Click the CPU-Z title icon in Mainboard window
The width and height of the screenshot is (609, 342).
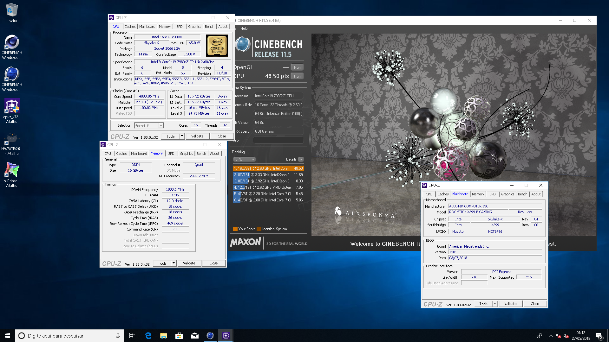[x=424, y=185]
